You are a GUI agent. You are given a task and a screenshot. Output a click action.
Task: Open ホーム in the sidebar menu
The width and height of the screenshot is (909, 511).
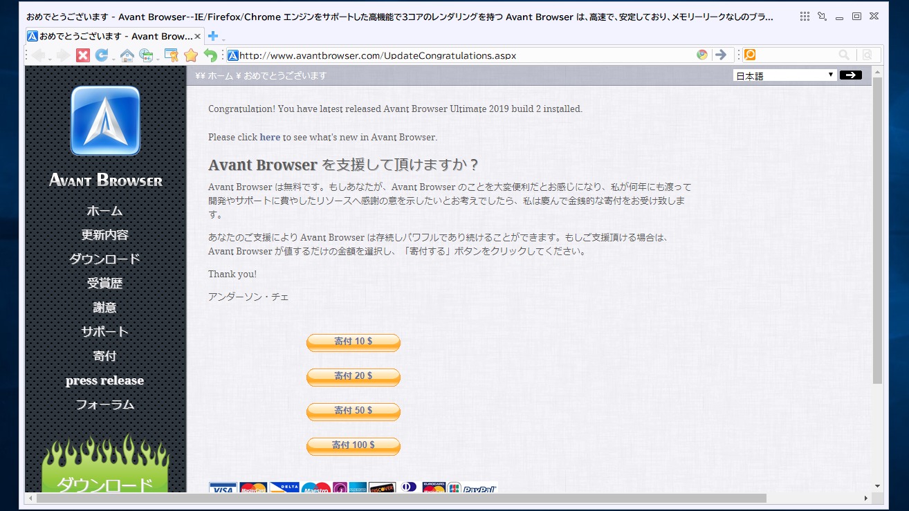point(104,211)
